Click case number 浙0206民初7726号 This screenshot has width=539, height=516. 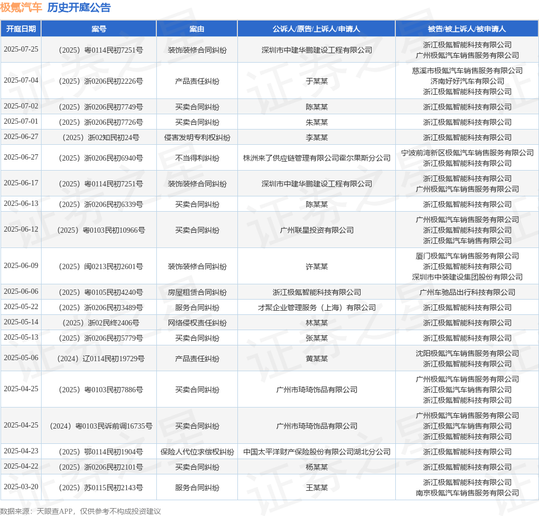[101, 122]
